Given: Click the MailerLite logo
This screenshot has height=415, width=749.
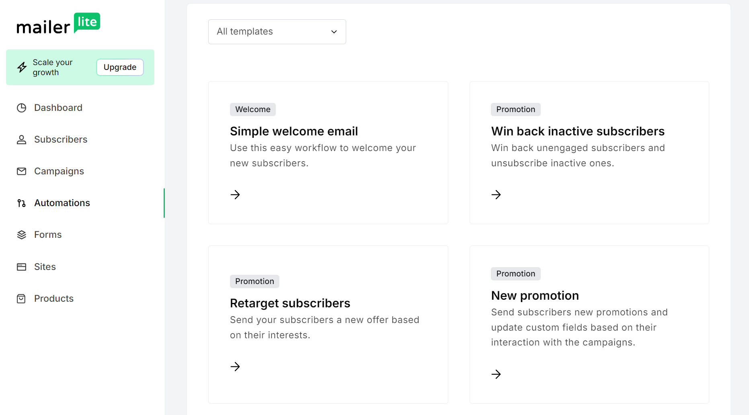Looking at the screenshot, I should pos(58,24).
